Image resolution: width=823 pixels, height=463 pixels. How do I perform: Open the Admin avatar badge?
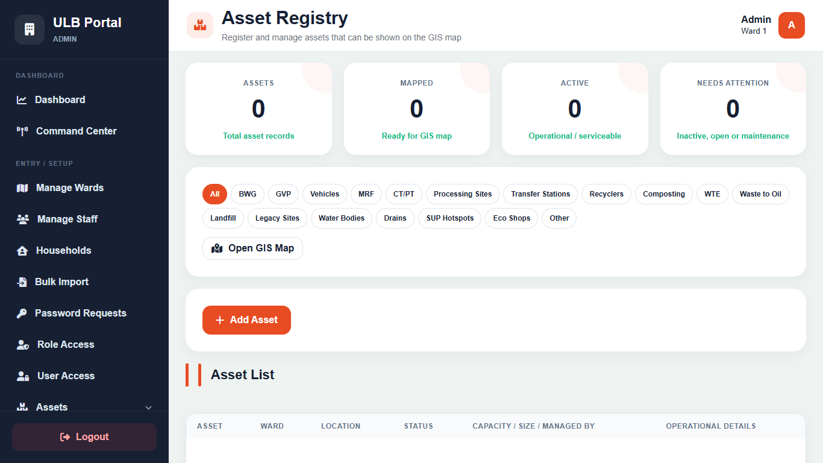pyautogui.click(x=792, y=25)
